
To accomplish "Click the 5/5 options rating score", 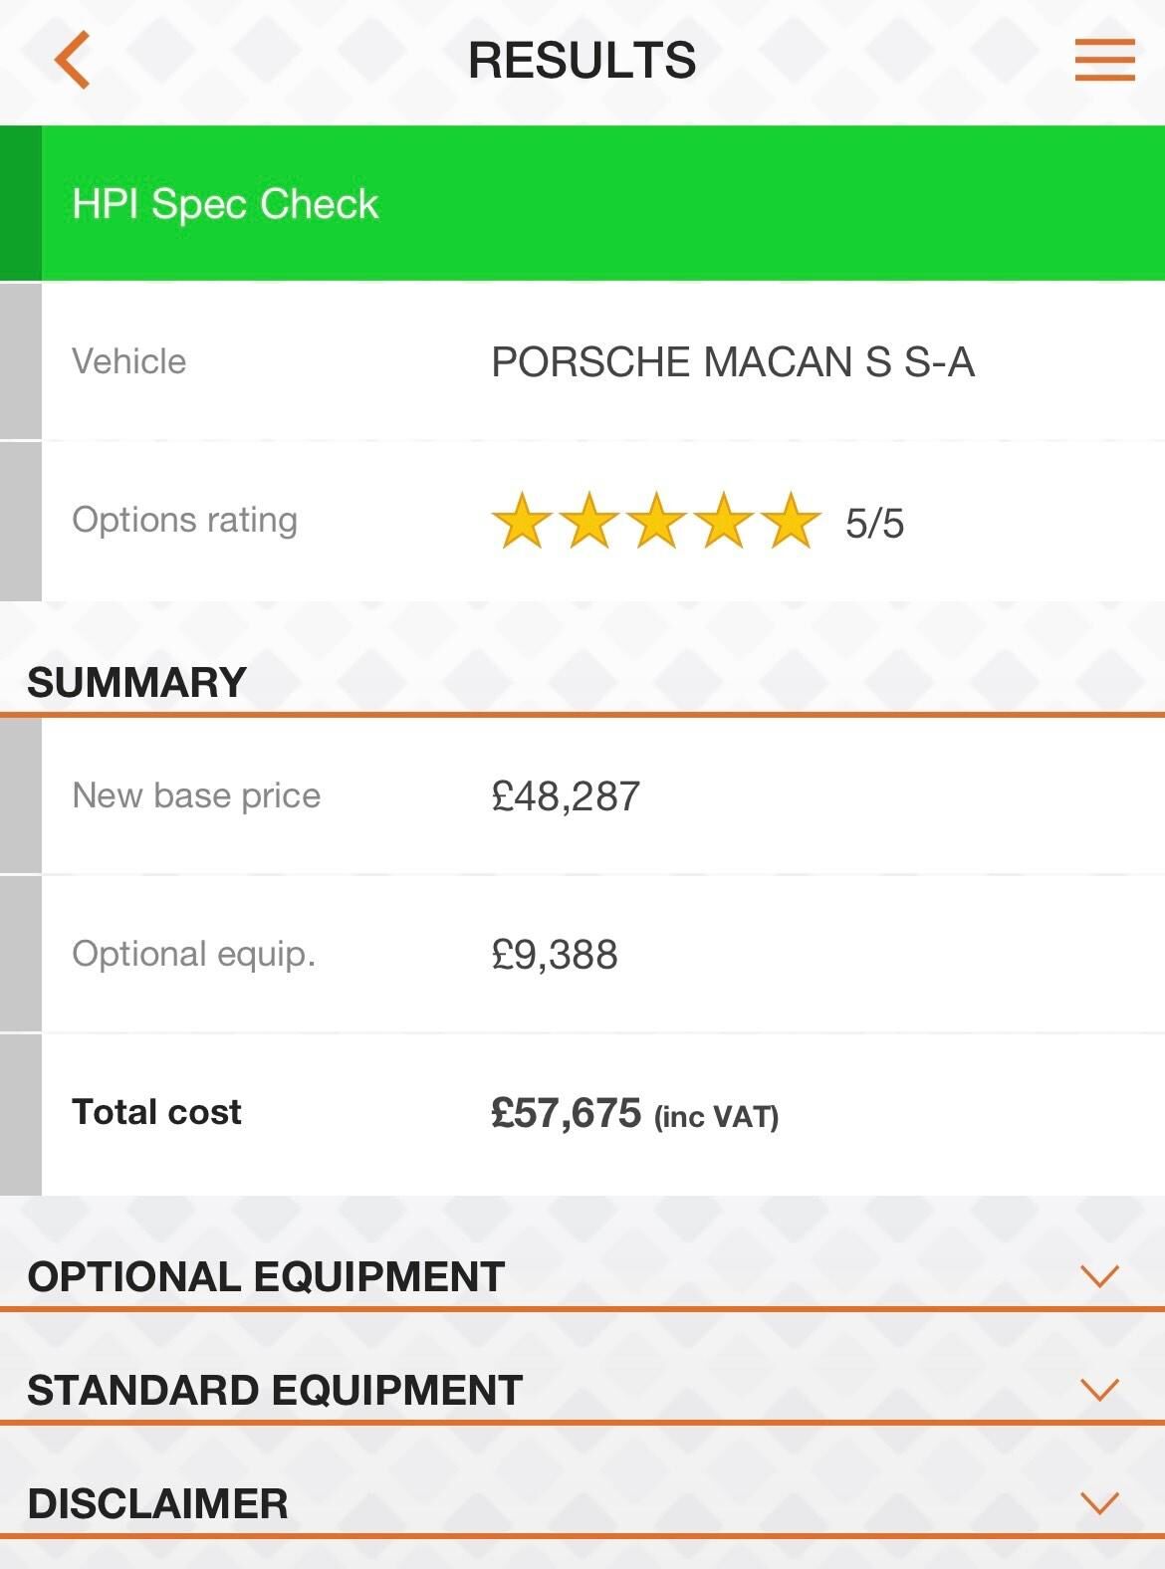I will (874, 524).
